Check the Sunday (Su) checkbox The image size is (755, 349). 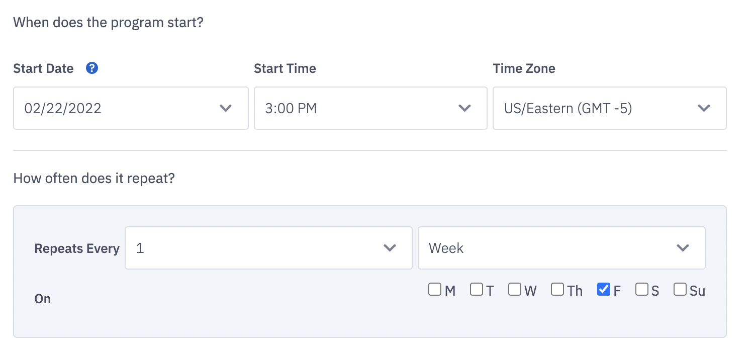click(680, 290)
